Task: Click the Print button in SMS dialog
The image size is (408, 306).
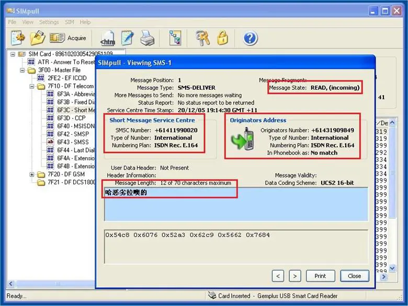Action: [x=320, y=276]
